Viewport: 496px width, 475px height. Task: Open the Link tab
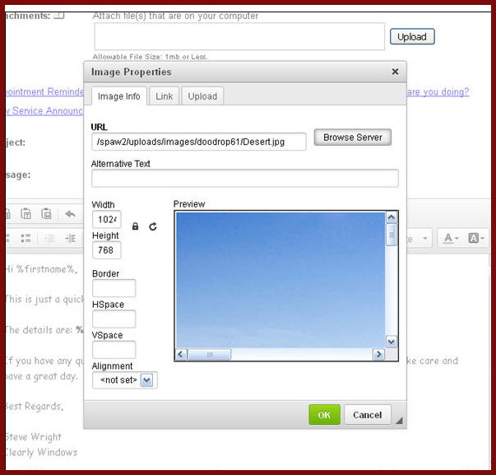165,96
